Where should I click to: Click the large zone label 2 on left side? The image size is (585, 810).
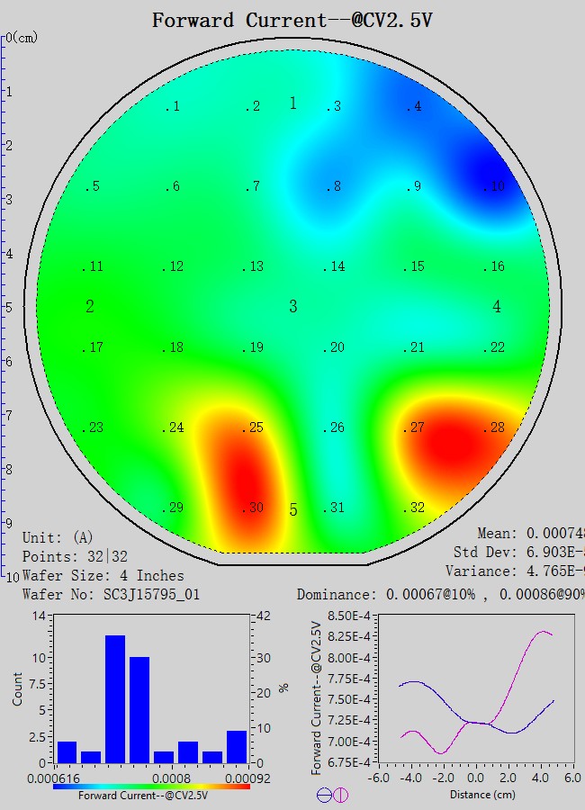[90, 307]
